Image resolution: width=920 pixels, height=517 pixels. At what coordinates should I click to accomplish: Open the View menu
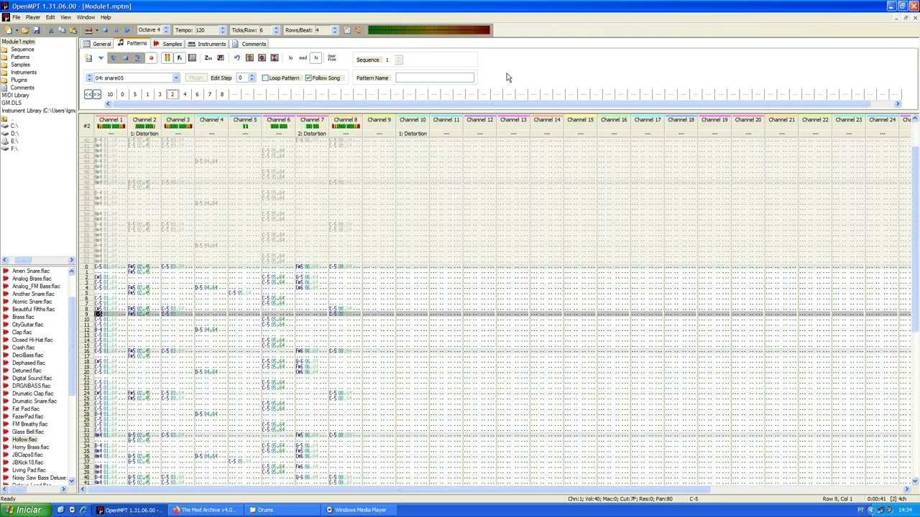pyautogui.click(x=65, y=17)
